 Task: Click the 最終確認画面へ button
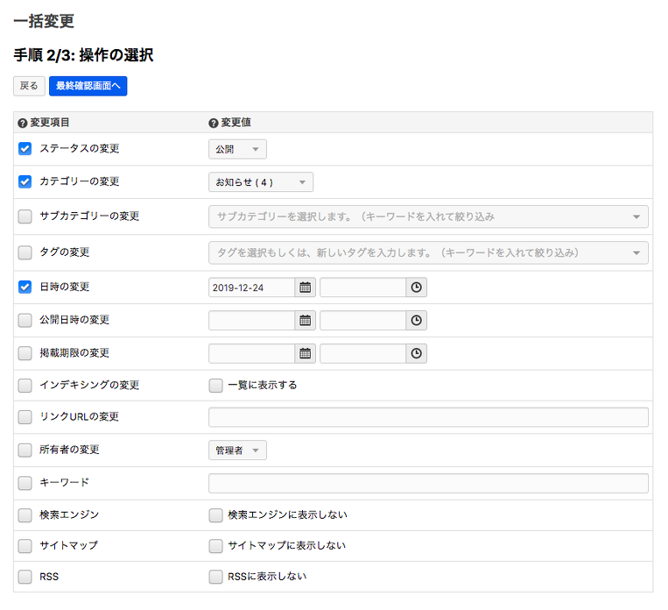point(88,86)
